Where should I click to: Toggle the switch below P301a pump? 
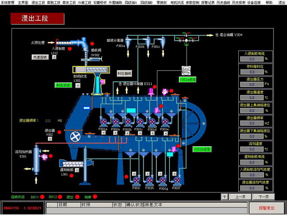pyautogui.click(x=103, y=133)
